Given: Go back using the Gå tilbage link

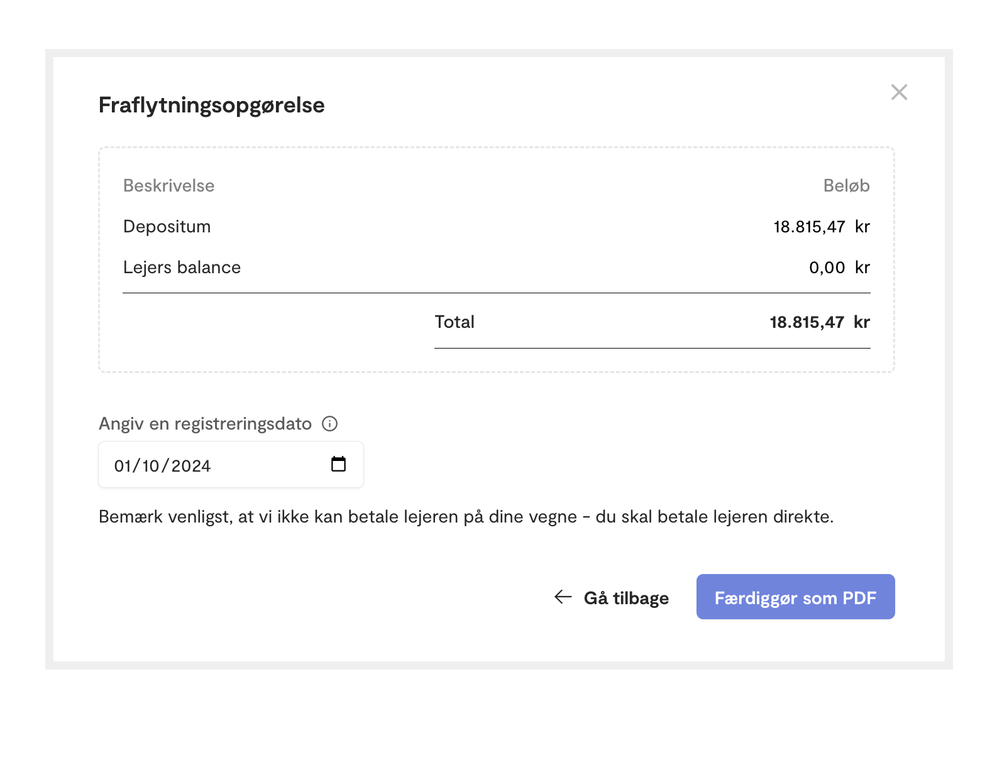Looking at the screenshot, I should 611,597.
